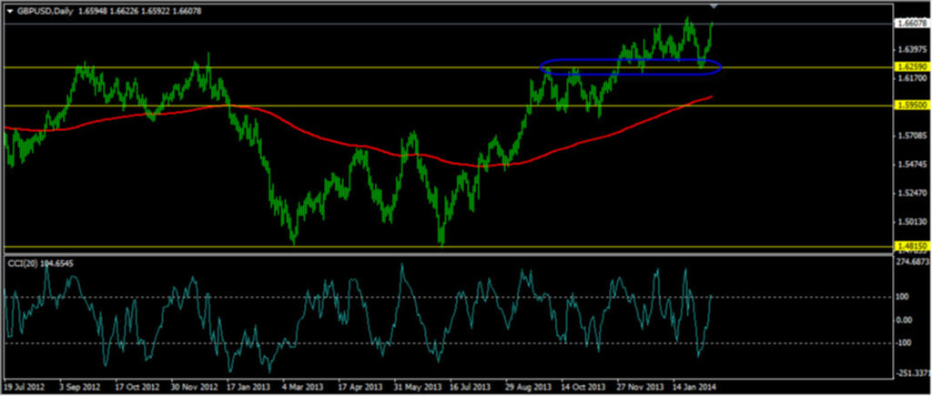Click the 17 Jan 2013 date label
The height and width of the screenshot is (396, 932).
[248, 386]
